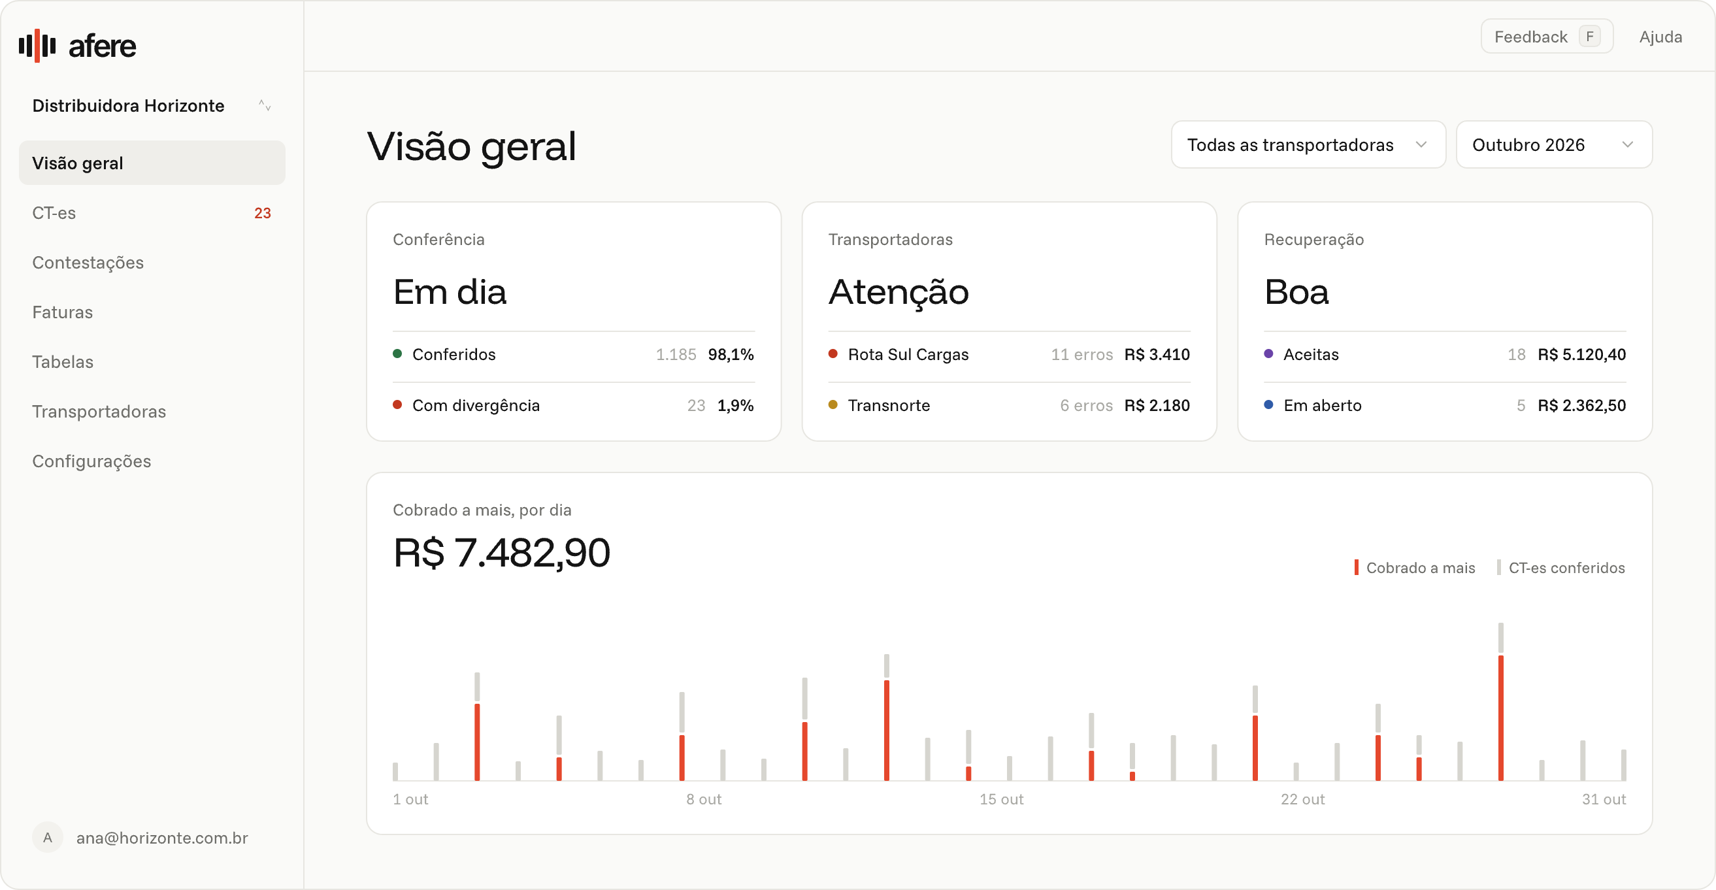The width and height of the screenshot is (1716, 890).
Task: Click the Em dia status heading
Action: (x=450, y=293)
